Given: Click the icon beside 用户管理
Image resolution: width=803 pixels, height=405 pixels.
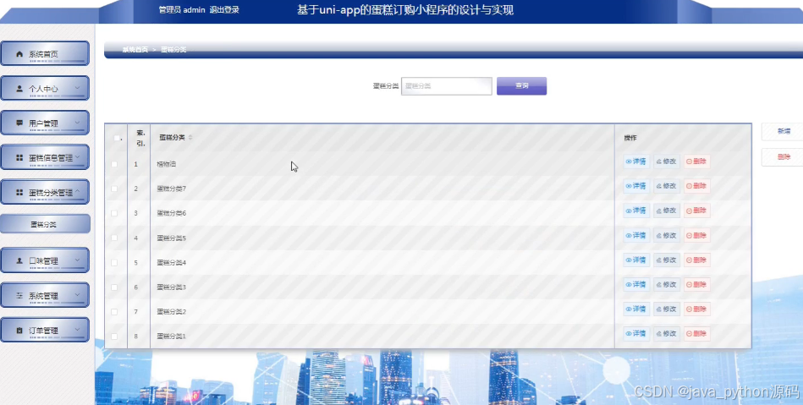Looking at the screenshot, I should (19, 123).
